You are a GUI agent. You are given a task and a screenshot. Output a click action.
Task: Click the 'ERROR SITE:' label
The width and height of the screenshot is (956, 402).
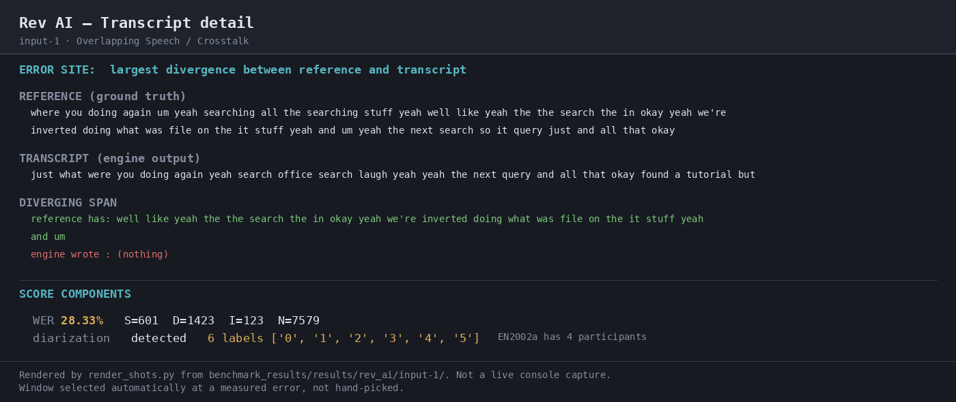(57, 70)
